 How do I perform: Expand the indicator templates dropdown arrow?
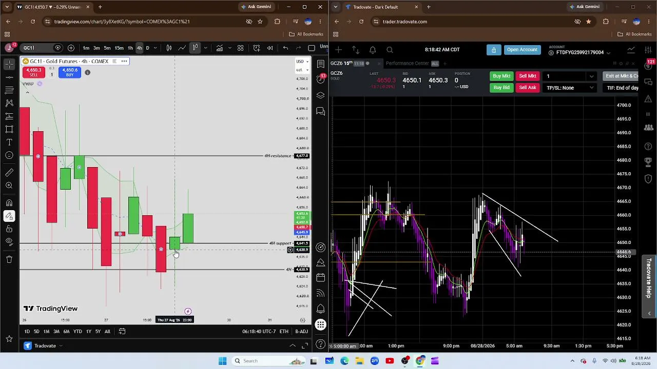coord(229,48)
